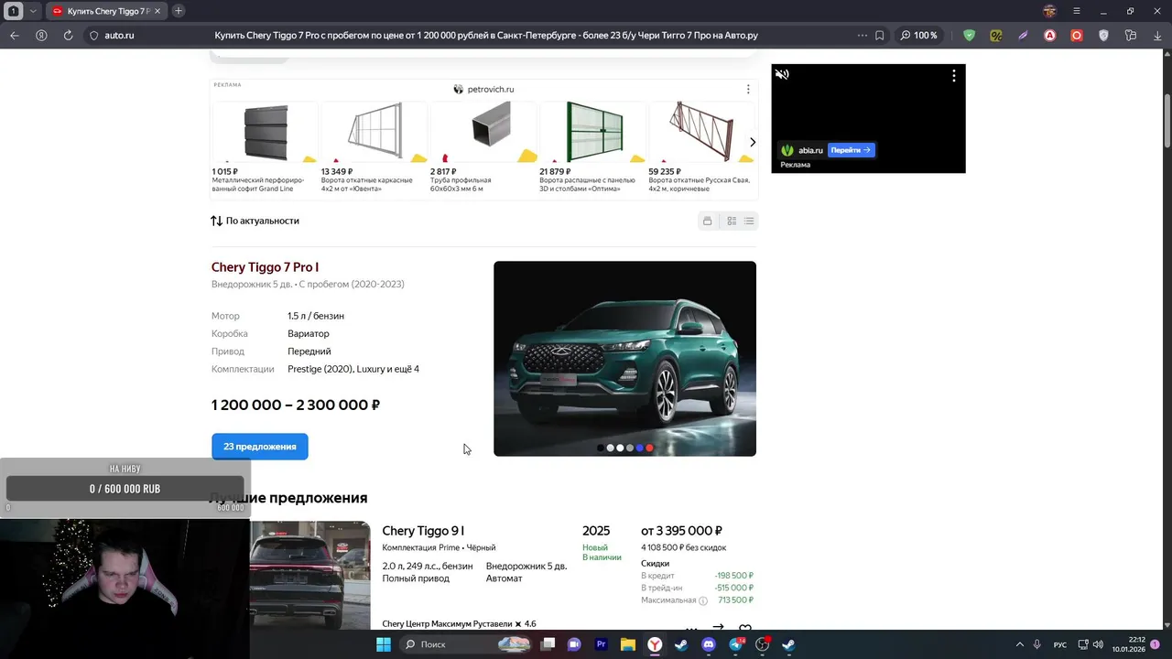Click the green shield protection icon
The width and height of the screenshot is (1172, 659).
[x=969, y=36]
